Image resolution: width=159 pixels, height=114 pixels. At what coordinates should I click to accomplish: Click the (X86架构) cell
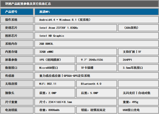pyautogui.click(x=138, y=28)
